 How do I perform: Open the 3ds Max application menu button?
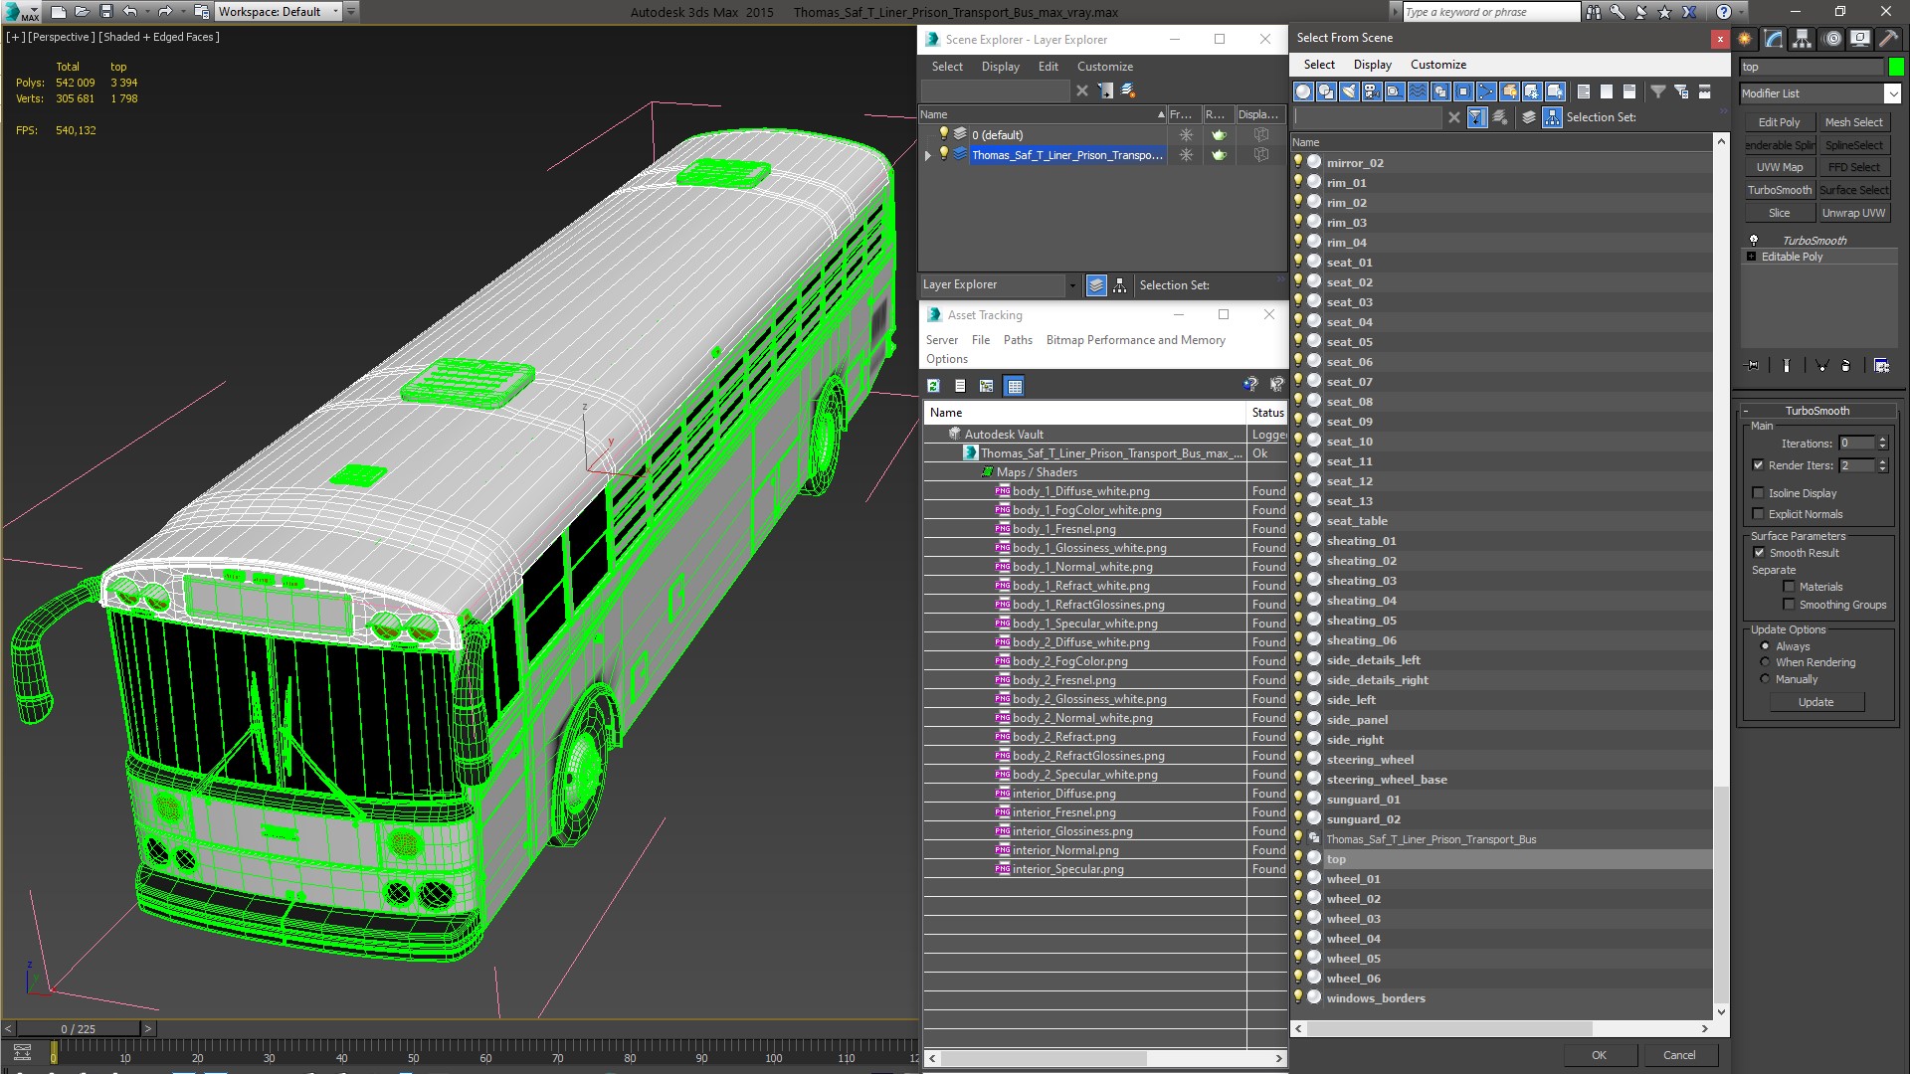pyautogui.click(x=22, y=12)
